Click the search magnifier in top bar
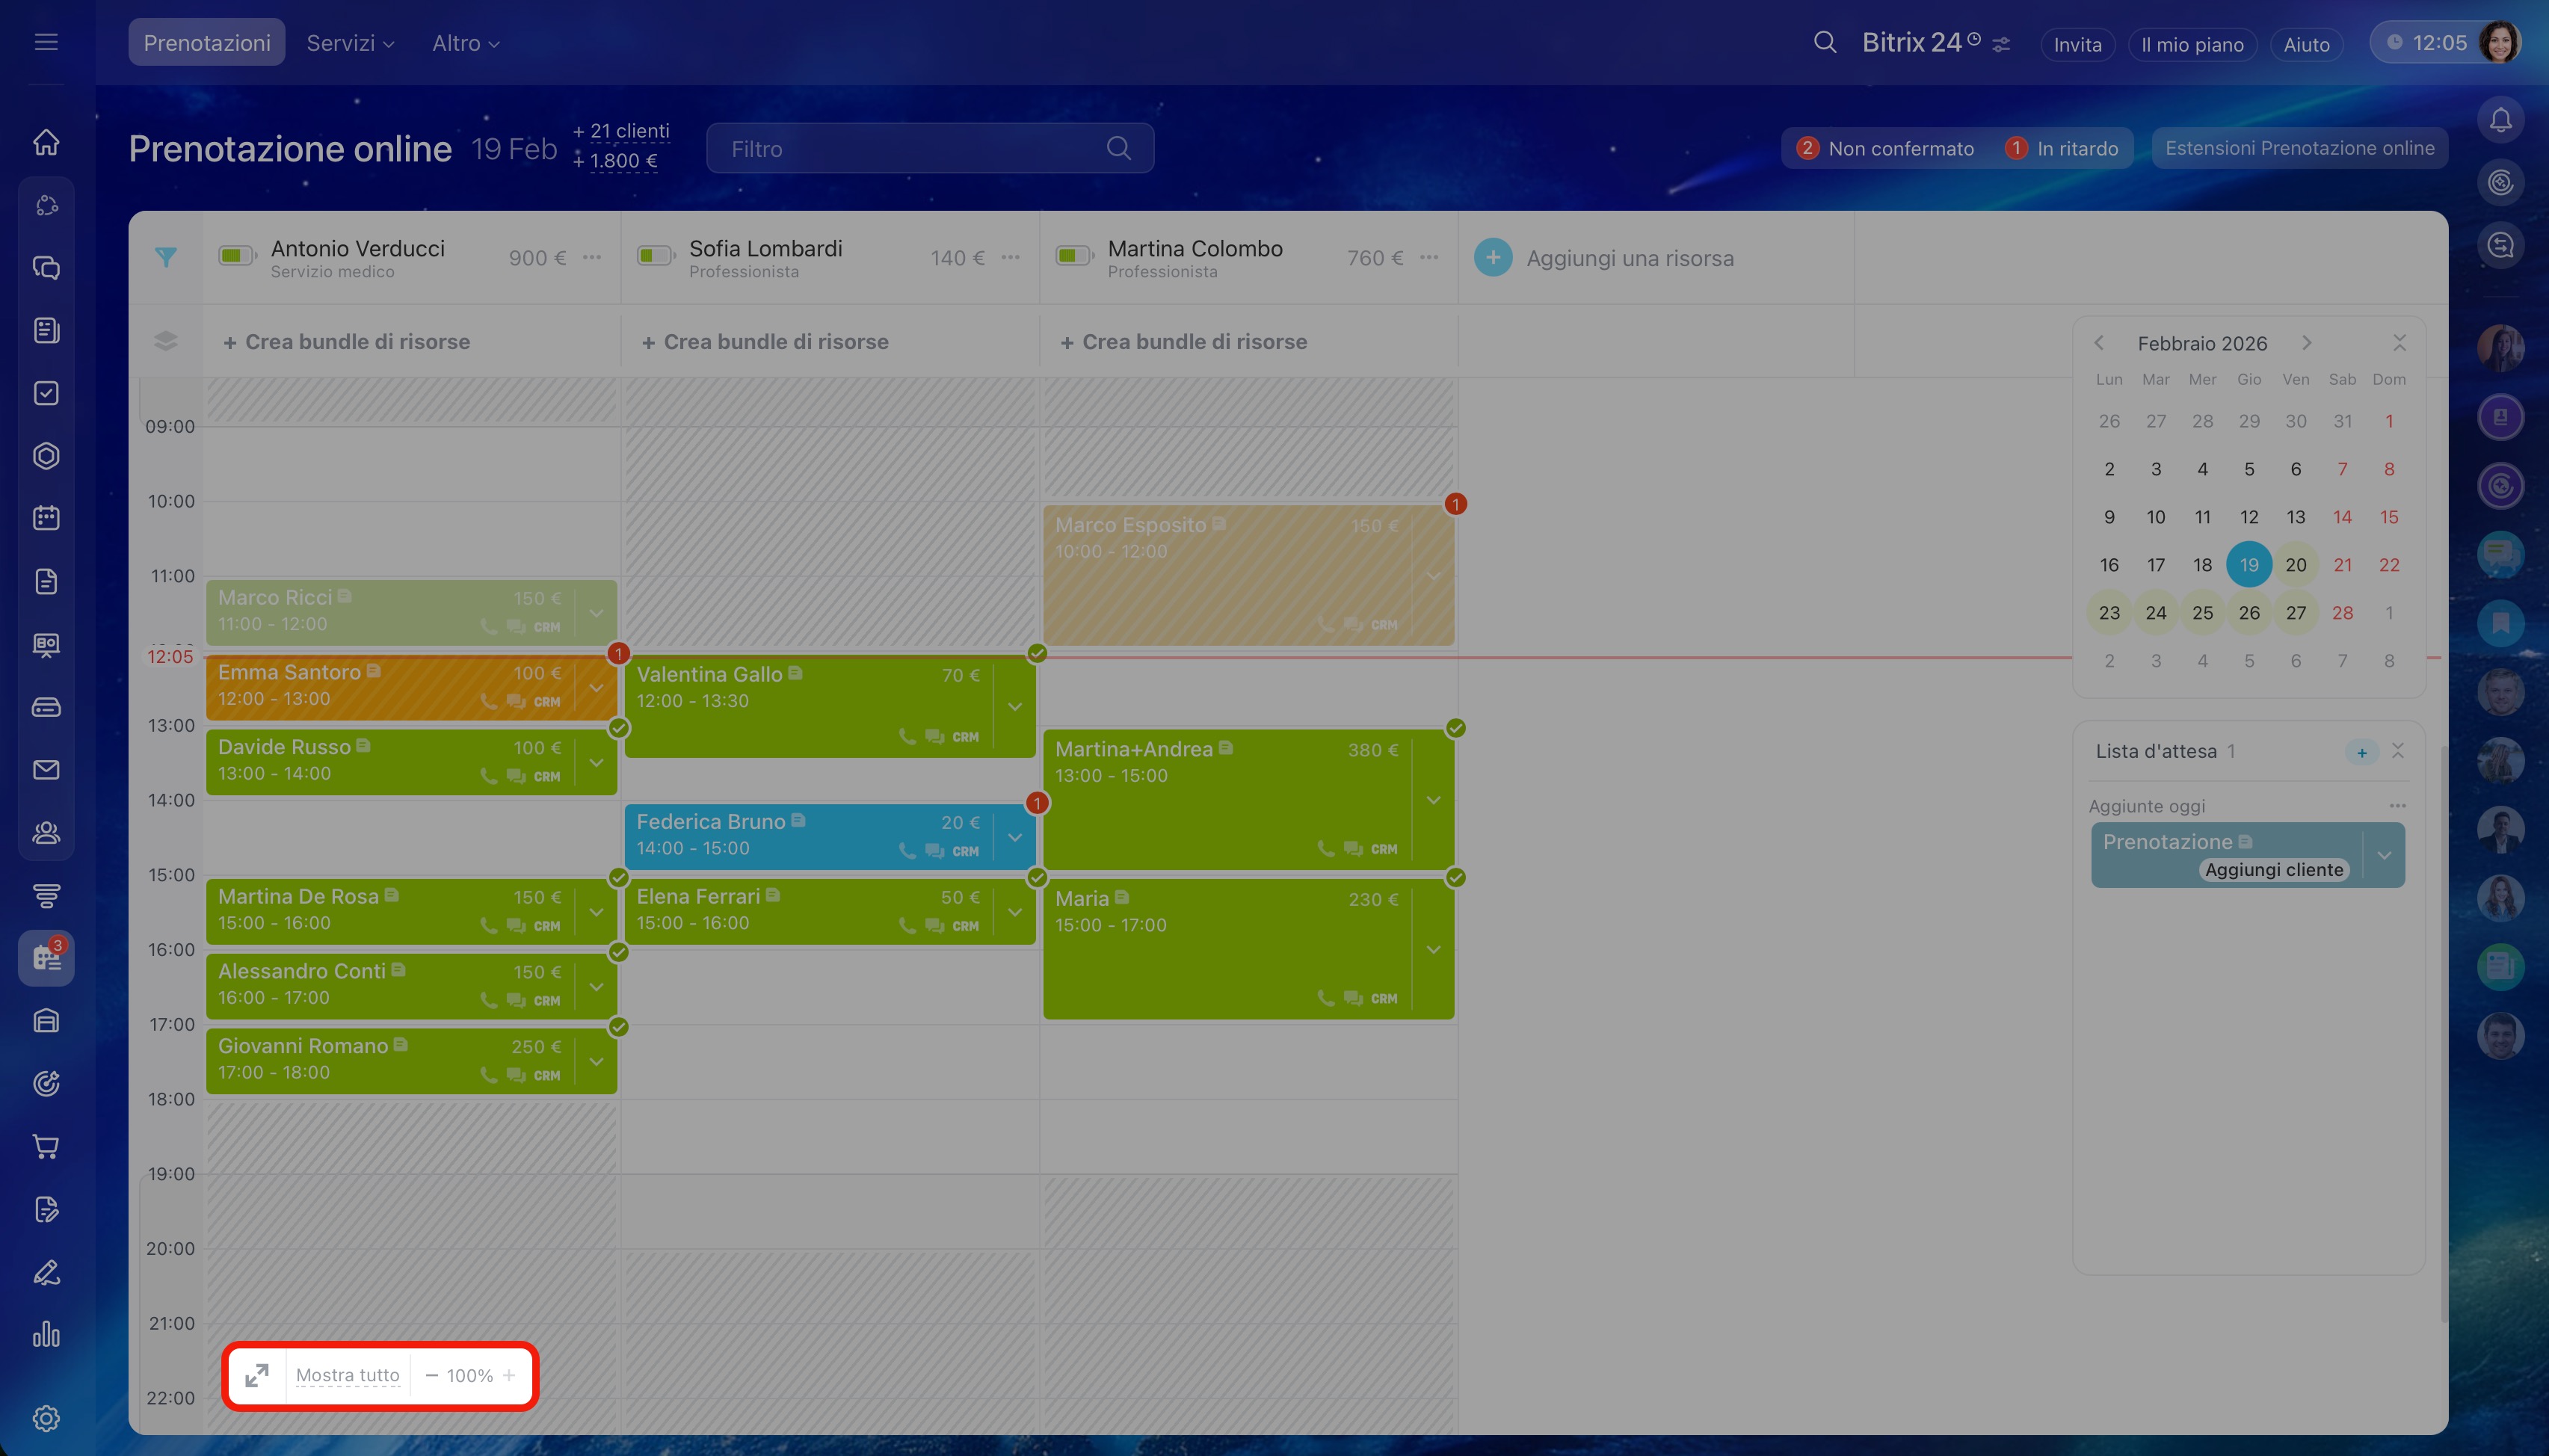This screenshot has height=1456, width=2549. [1825, 43]
